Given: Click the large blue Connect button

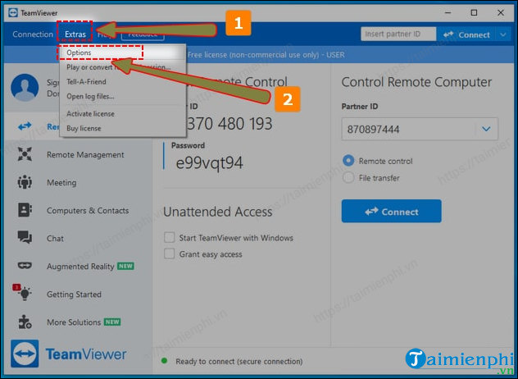Looking at the screenshot, I should point(391,211).
